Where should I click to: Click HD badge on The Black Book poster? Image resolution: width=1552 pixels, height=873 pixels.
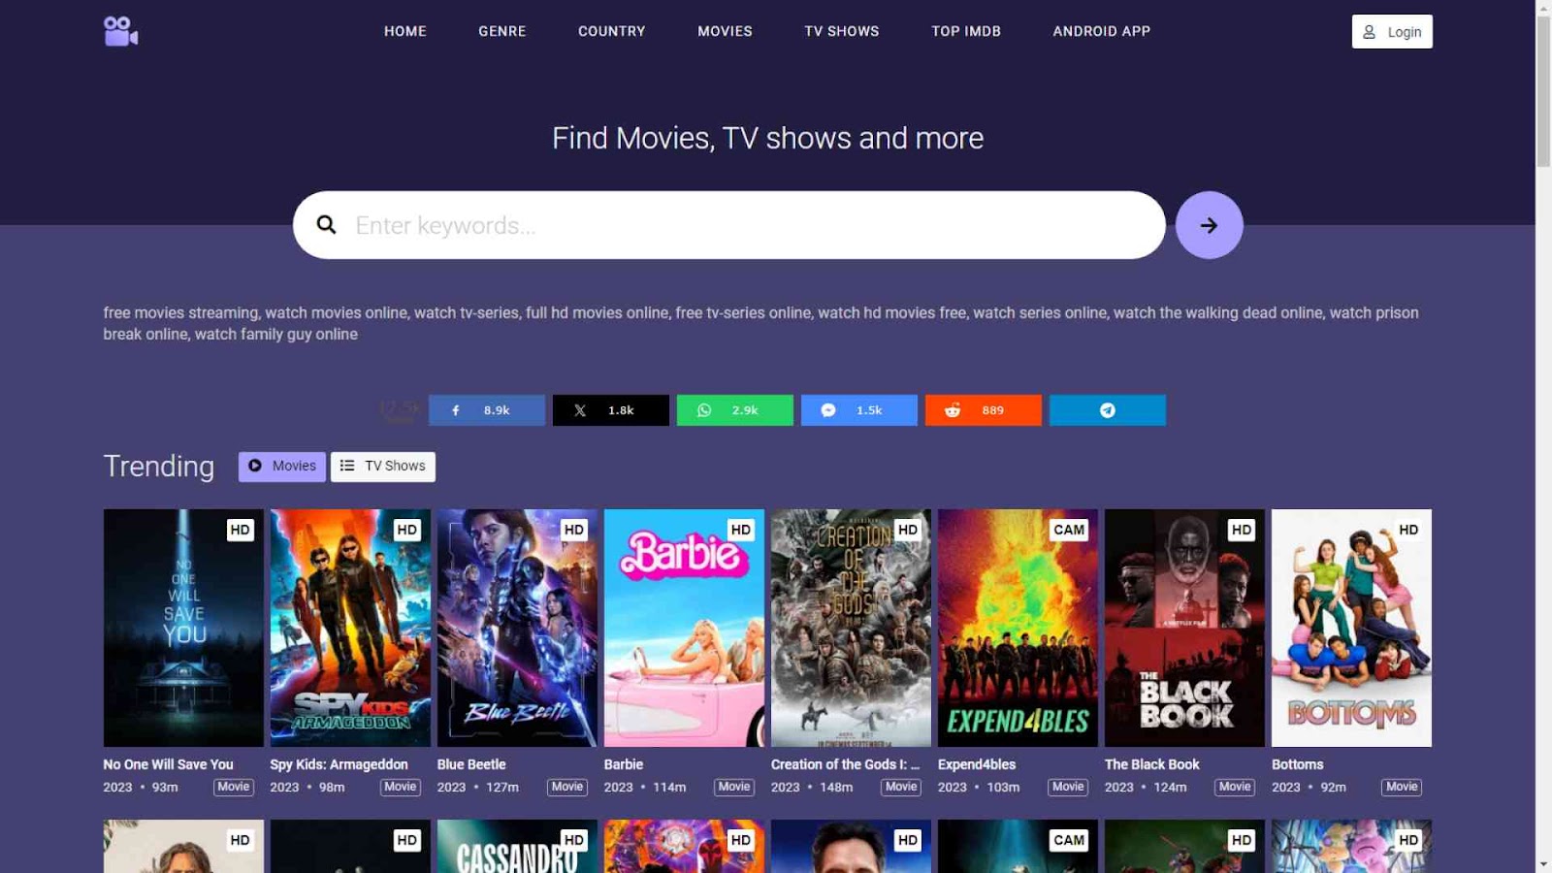(x=1242, y=530)
